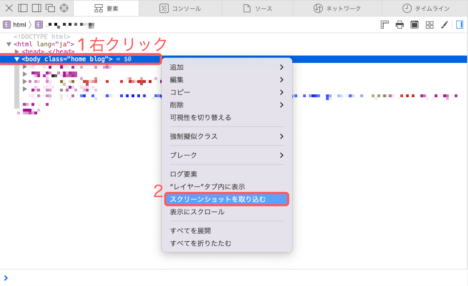Activate element selection crosshair icon
Screen dimensions: 468x286
(x=64, y=8)
